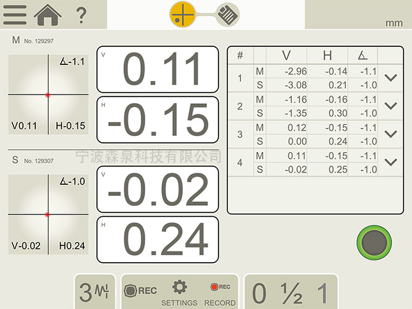Expand measurement row 4 chevron
Image resolution: width=412 pixels, height=309 pixels.
click(390, 162)
